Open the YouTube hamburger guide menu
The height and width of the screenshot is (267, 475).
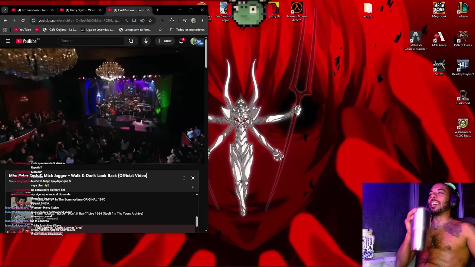8,41
